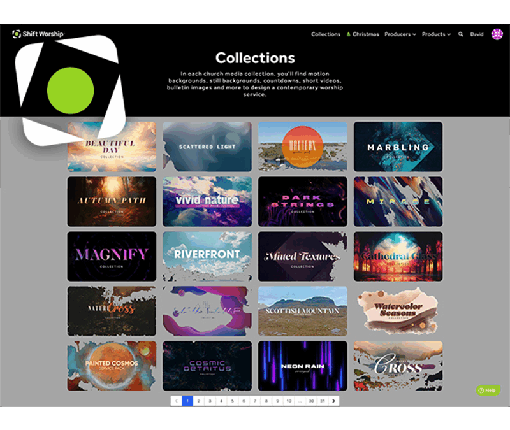Go to page 5

233,401
